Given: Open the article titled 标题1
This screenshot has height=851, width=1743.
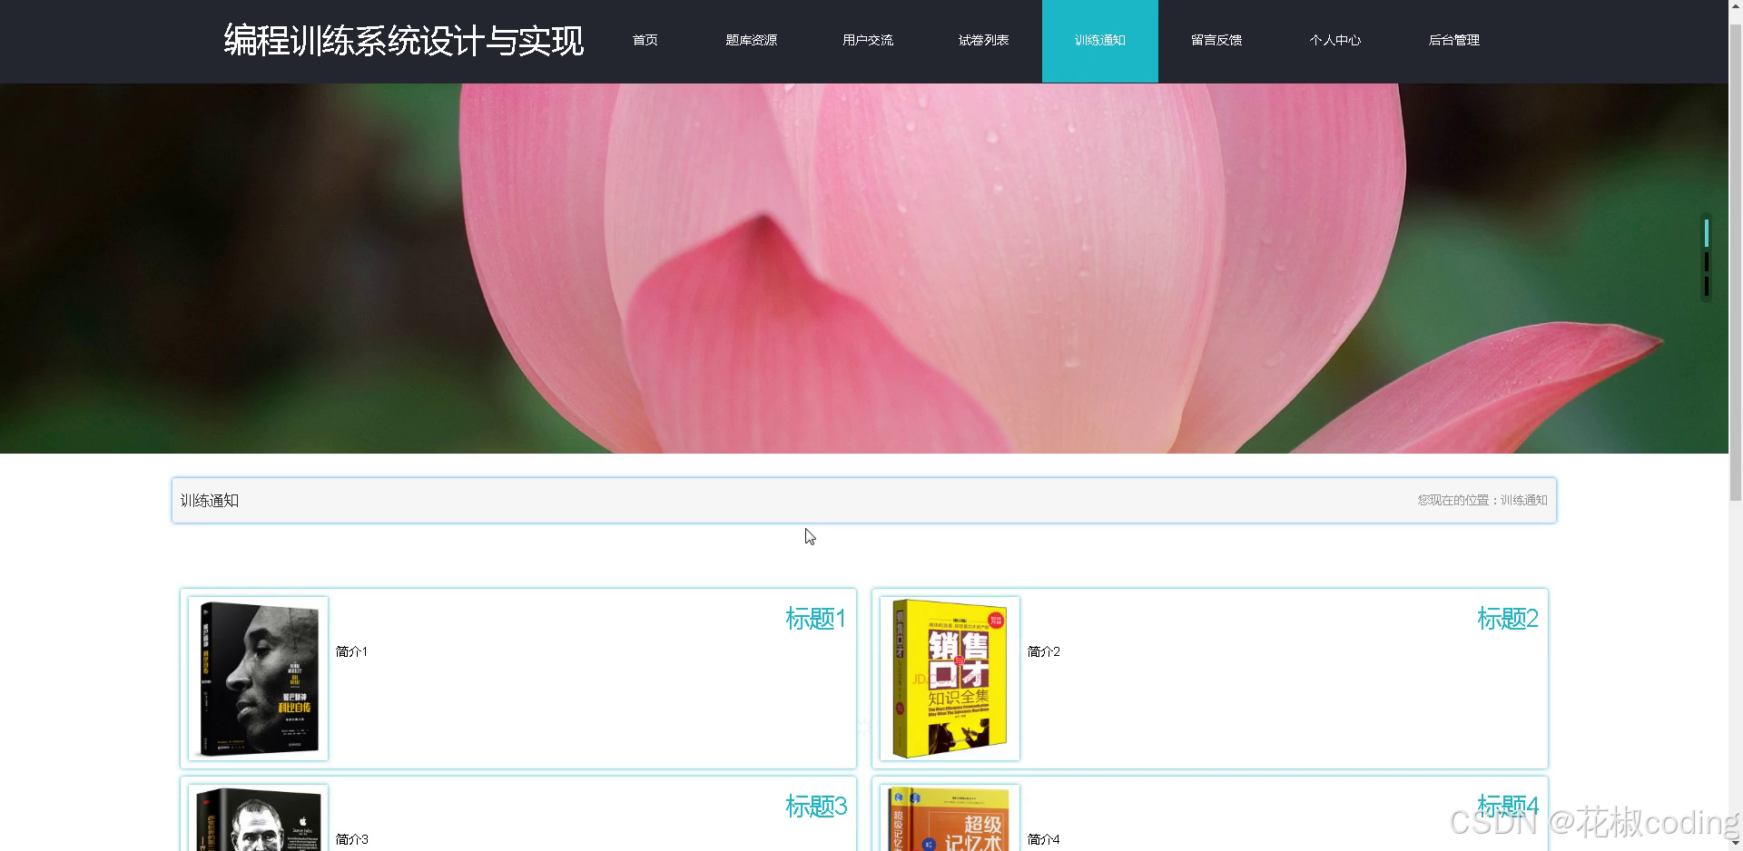Looking at the screenshot, I should coord(814,619).
